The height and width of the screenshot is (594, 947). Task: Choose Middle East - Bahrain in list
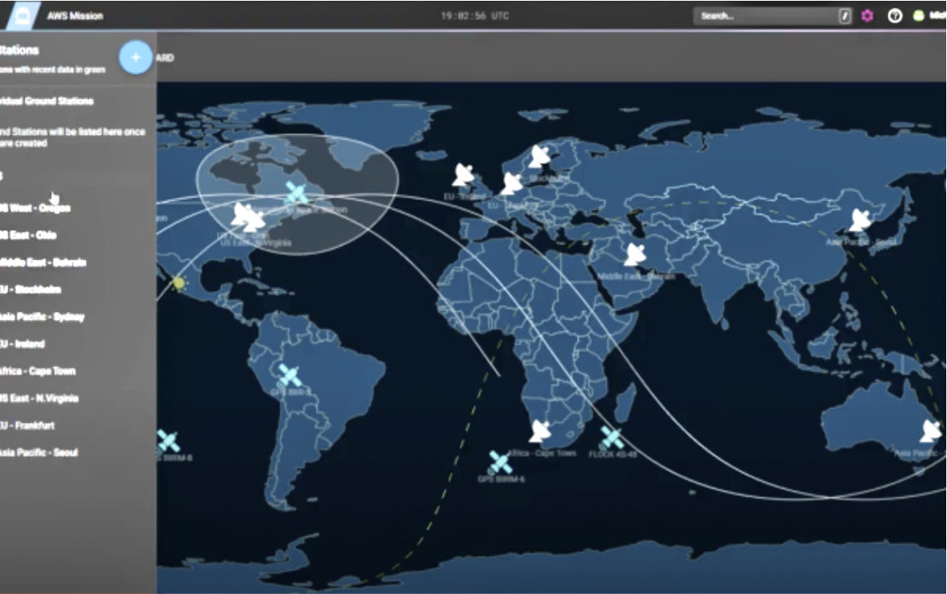click(43, 262)
